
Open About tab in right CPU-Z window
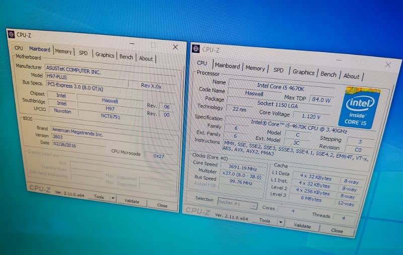(351, 76)
